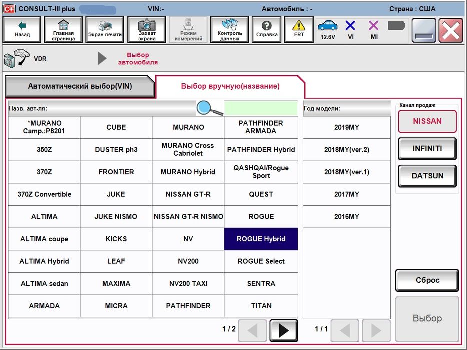This screenshot has width=467, height=350.
Task: Go to next vehicle list page
Action: click(284, 330)
